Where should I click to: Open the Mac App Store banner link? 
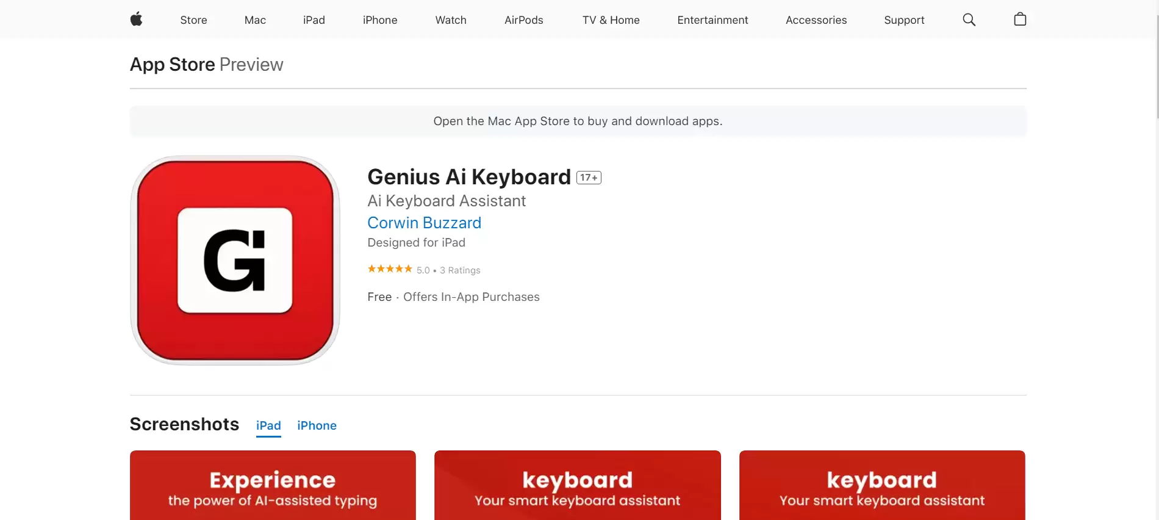pos(578,121)
